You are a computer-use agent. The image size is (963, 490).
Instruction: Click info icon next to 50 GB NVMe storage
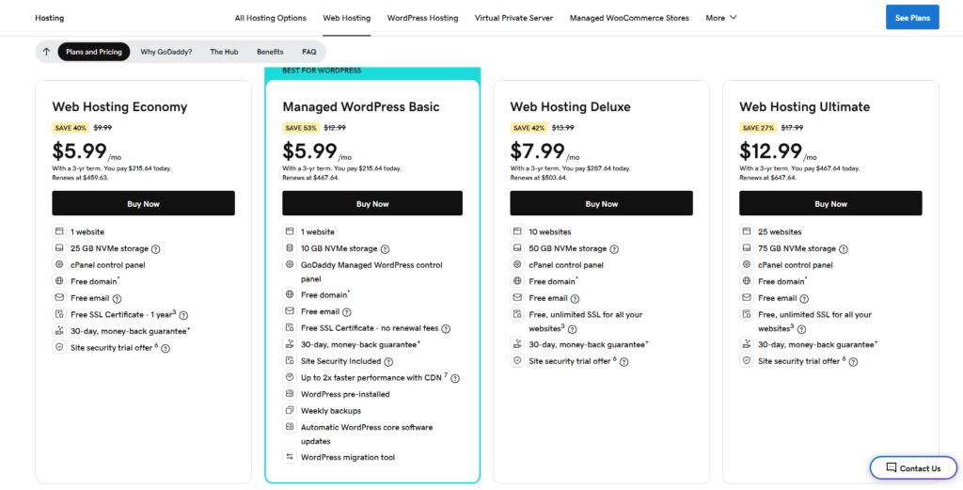click(614, 249)
